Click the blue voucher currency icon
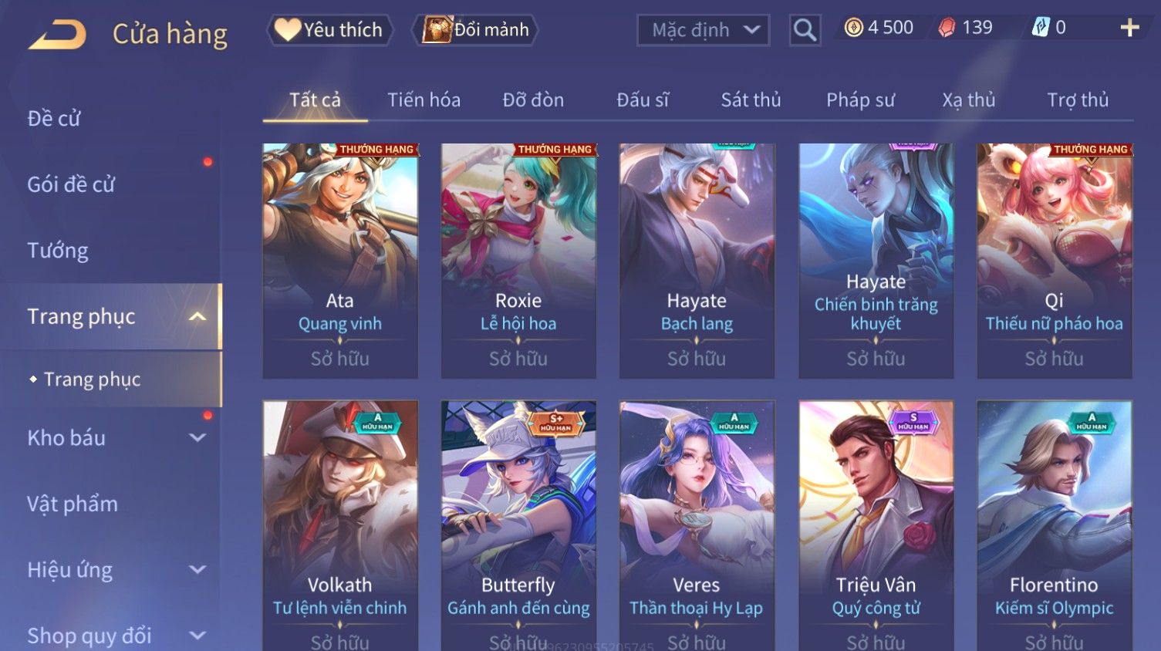Screen dimensions: 1161x651 click(x=1041, y=28)
